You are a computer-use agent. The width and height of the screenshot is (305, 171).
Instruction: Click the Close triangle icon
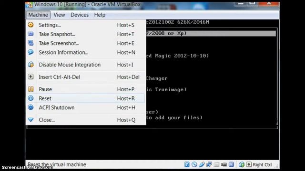[30, 120]
